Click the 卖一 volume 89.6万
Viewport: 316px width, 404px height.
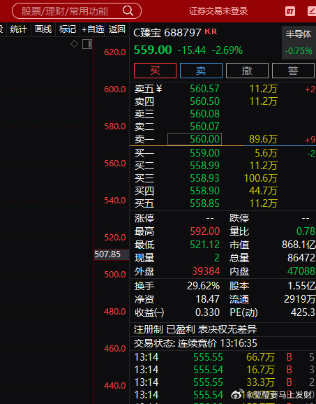click(x=263, y=139)
